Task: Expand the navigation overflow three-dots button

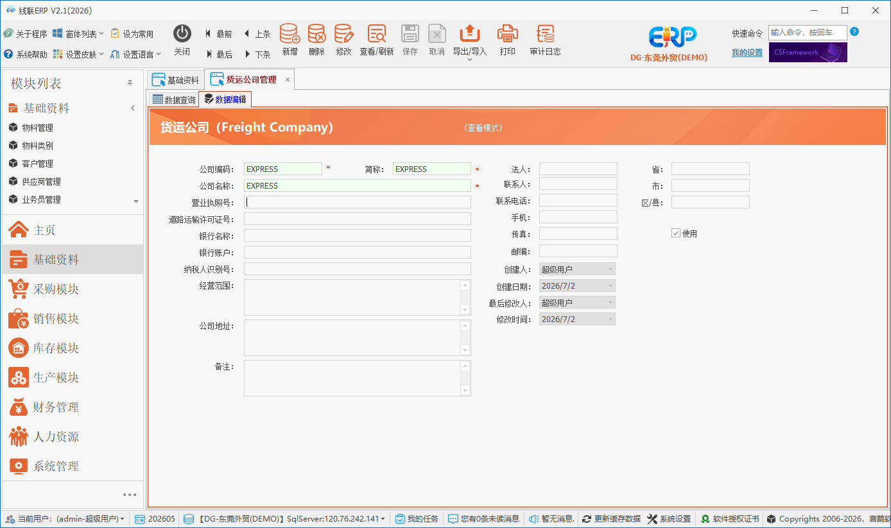Action: (130, 495)
